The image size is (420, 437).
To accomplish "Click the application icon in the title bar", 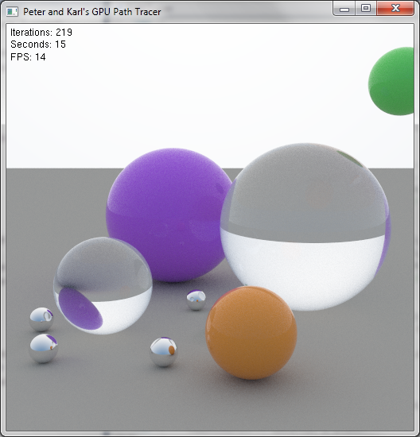I will 12,12.
